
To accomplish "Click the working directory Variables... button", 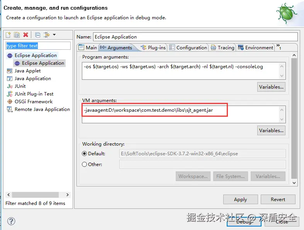I will [x=268, y=176].
